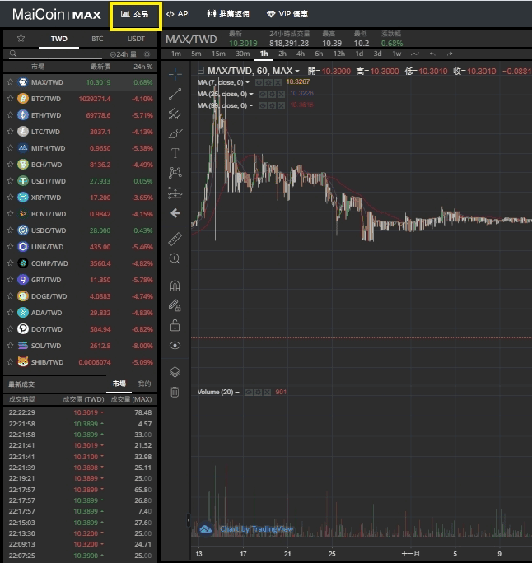
Task: Open the 推薦返佣 referral menu
Action: pos(228,14)
